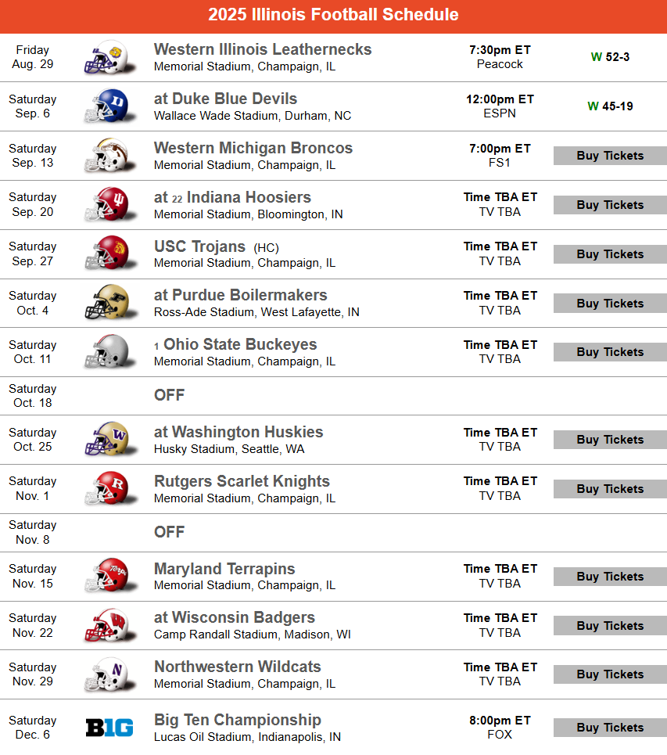Click the Western Illinois Leathernecks helmet icon
The height and width of the screenshot is (755, 667).
tap(109, 57)
